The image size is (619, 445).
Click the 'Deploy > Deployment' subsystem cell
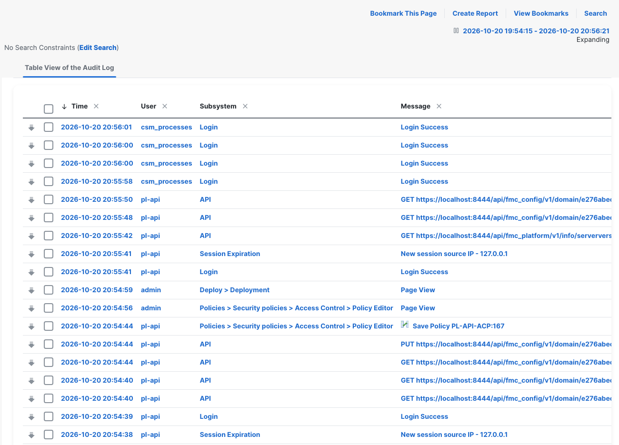point(235,290)
